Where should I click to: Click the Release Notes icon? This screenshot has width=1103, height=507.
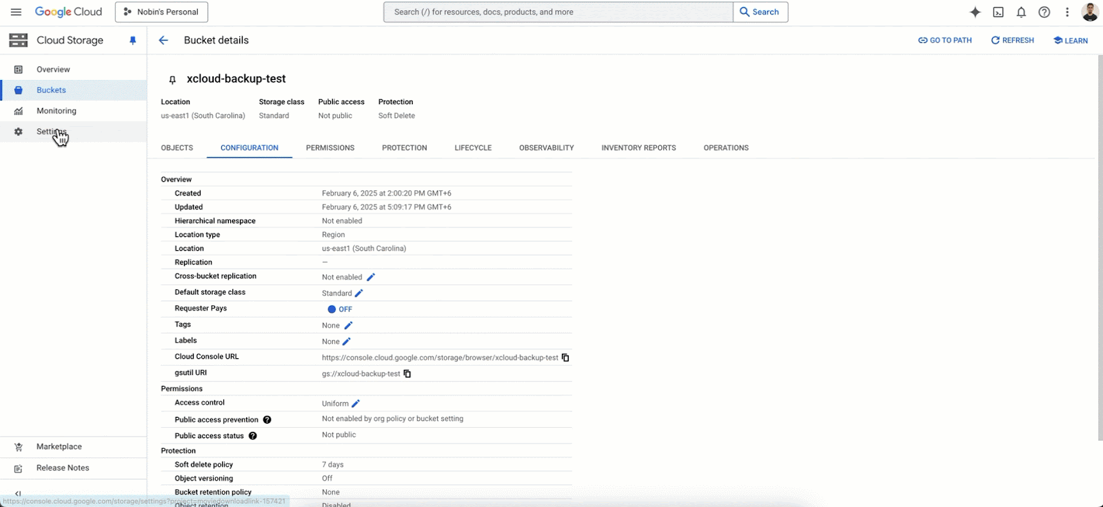pos(19,468)
